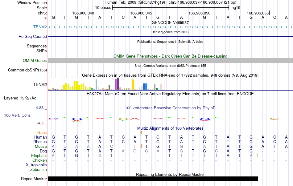Click the olive C PhyloP conservation letter

click(123, 119)
